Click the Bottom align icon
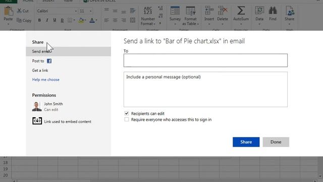Screen dimensions: 323x182 coord(124,12)
